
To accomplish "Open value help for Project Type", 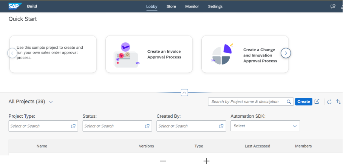I will (x=73, y=126).
